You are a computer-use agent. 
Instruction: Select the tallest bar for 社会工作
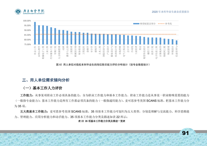(35, 33)
